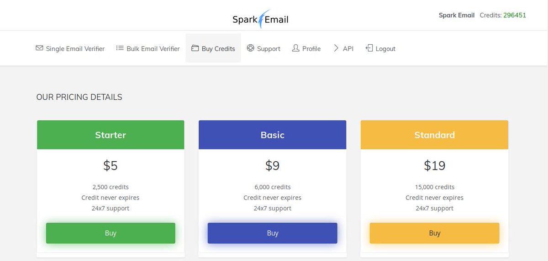Image resolution: width=548 pixels, height=261 pixels.
Task: Click the green Starter plan header
Action: pyautogui.click(x=111, y=135)
